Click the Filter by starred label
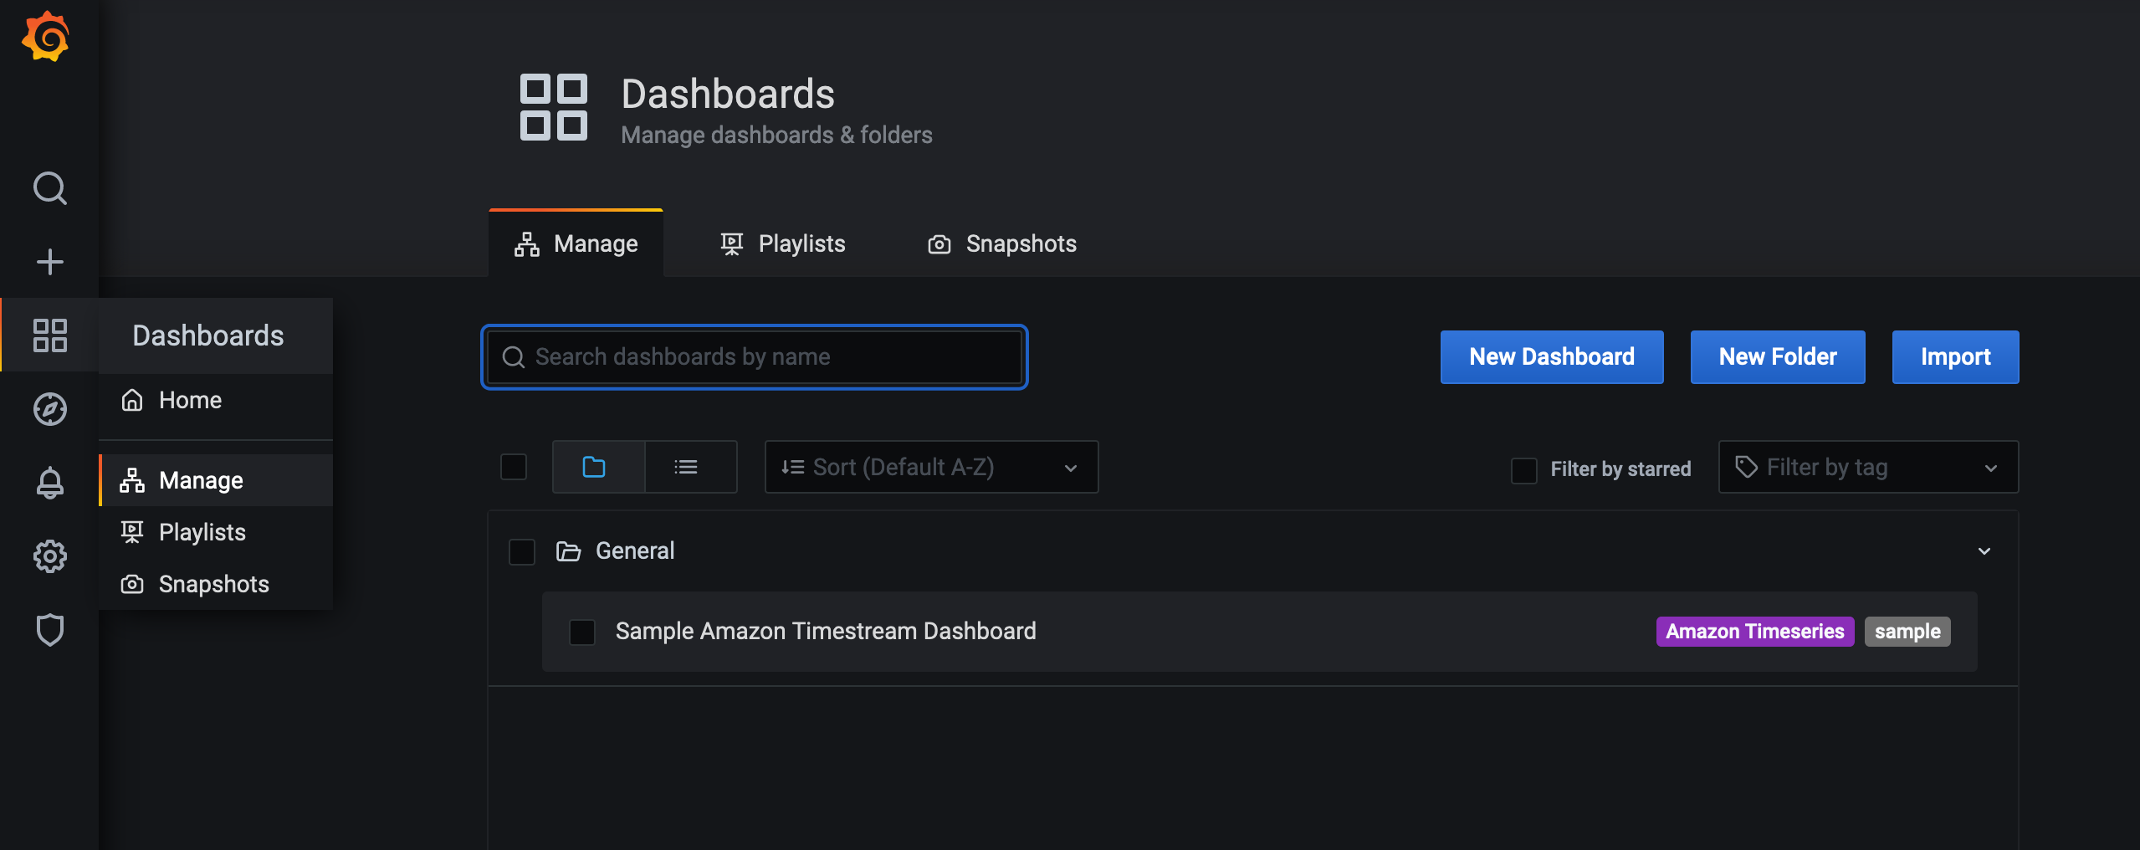 click(x=1620, y=469)
